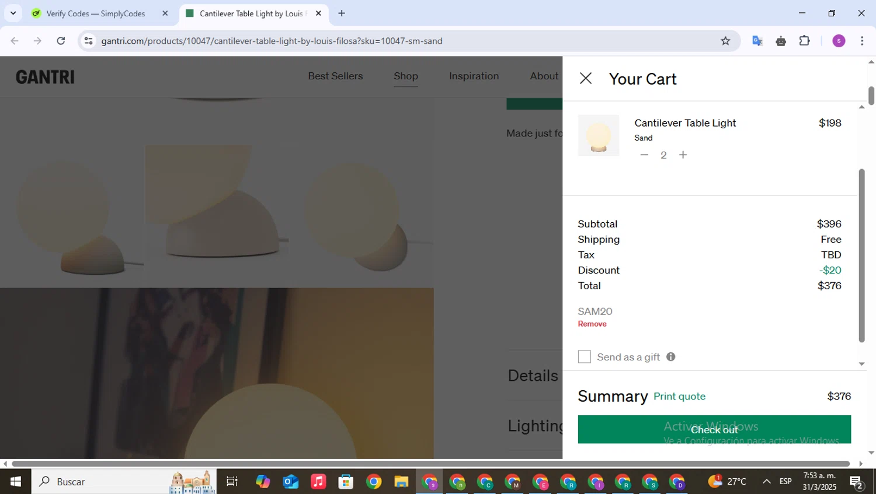Click the Buscar taskbar search box

click(124, 481)
